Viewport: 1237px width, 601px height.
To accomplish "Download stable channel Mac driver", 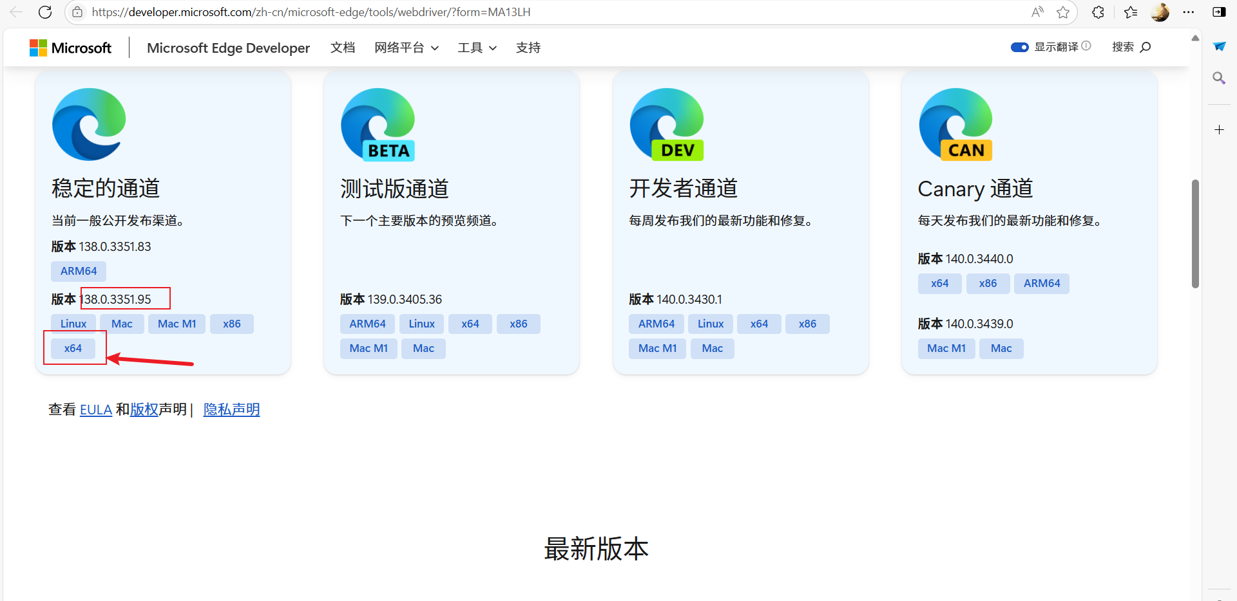I will point(122,324).
